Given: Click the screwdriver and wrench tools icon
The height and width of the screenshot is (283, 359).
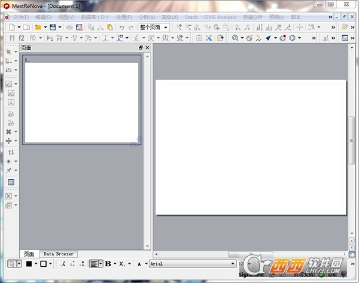Looking at the screenshot, I should [208, 38].
